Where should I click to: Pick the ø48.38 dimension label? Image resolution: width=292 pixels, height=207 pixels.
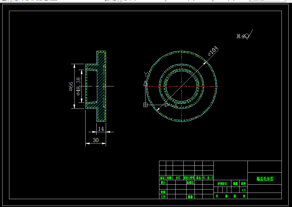pos(79,86)
